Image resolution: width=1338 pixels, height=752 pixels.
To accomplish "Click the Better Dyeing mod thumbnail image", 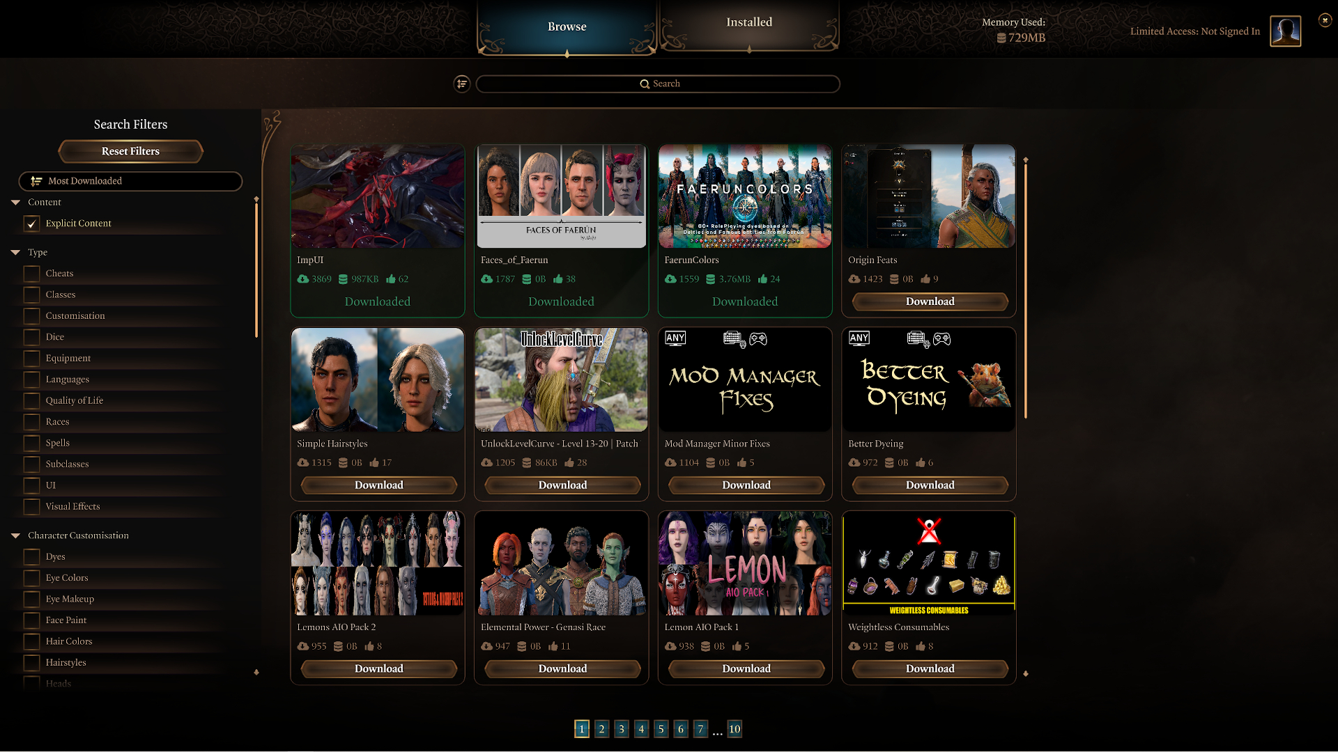I will (929, 379).
